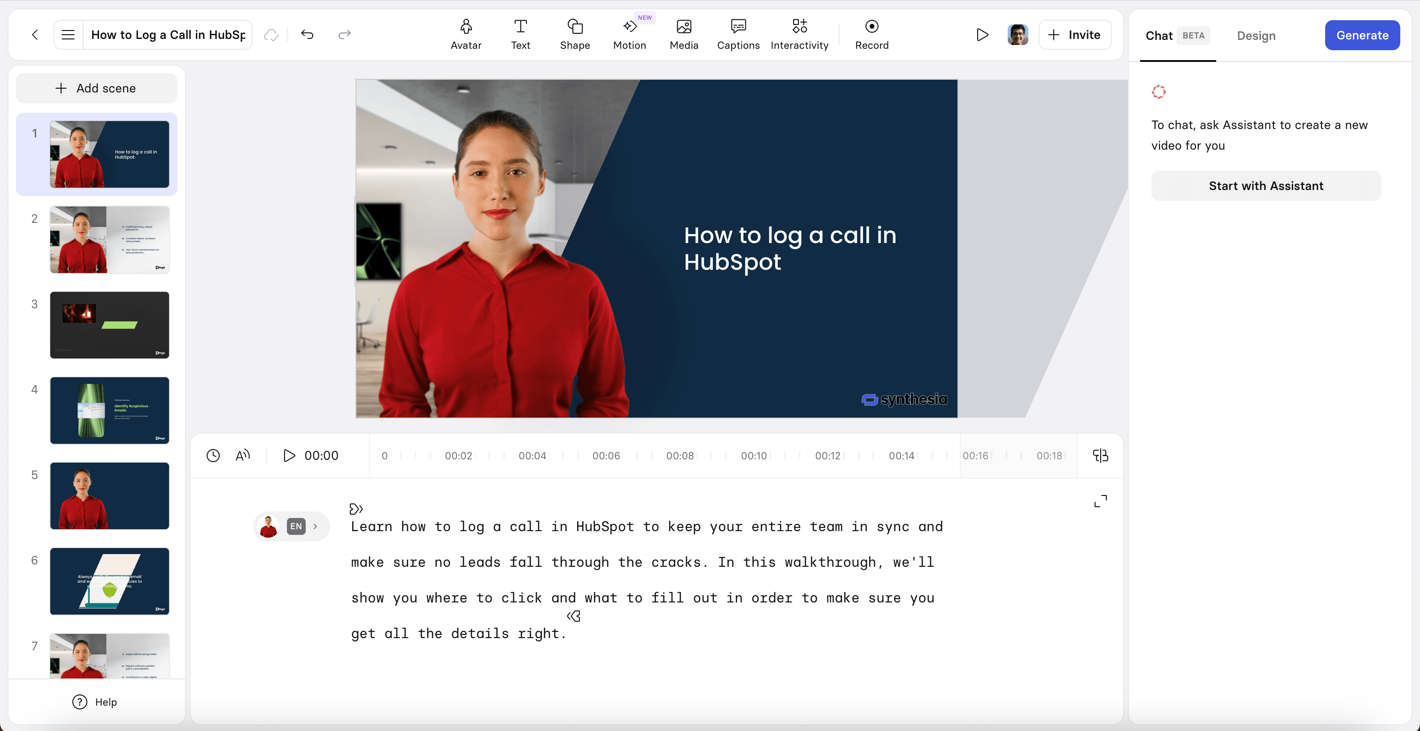The height and width of the screenshot is (731, 1420).
Task: Open the user profile avatar
Action: coord(1018,35)
